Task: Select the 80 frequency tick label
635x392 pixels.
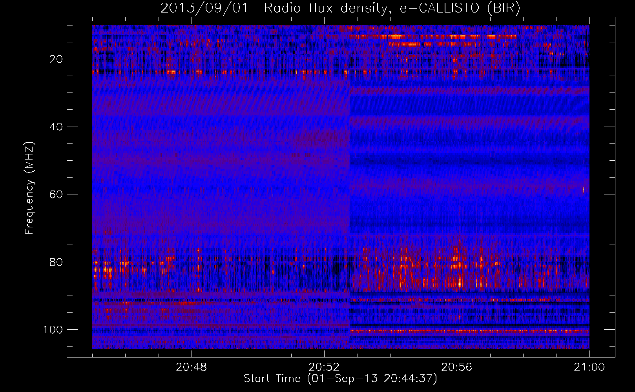Action: 57,262
